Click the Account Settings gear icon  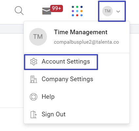34,62
